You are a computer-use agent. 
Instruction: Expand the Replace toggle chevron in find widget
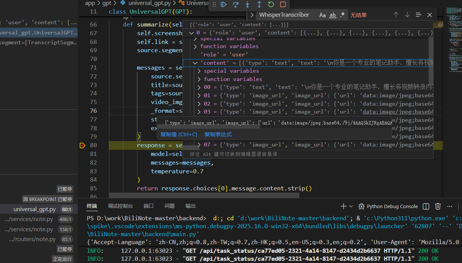click(252, 15)
